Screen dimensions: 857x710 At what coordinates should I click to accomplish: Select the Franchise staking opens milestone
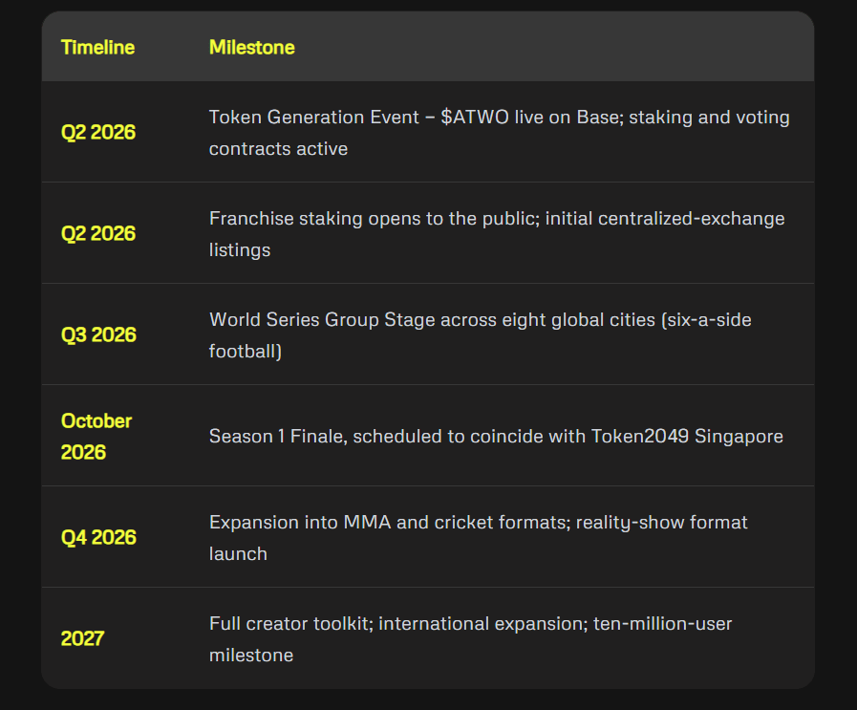(x=497, y=234)
